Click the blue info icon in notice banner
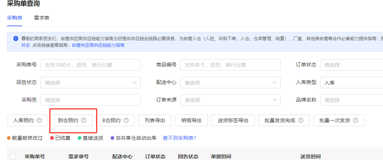The image size is (383, 160). click(x=16, y=39)
